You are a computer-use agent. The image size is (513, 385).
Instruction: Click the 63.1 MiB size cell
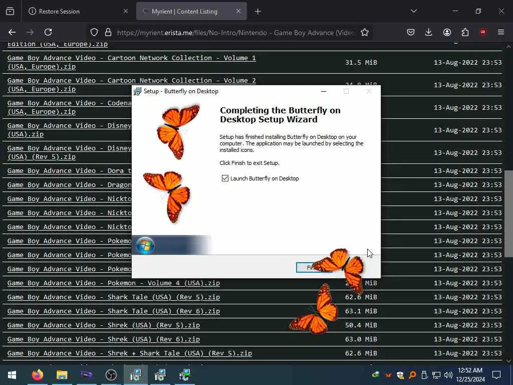[361, 311]
